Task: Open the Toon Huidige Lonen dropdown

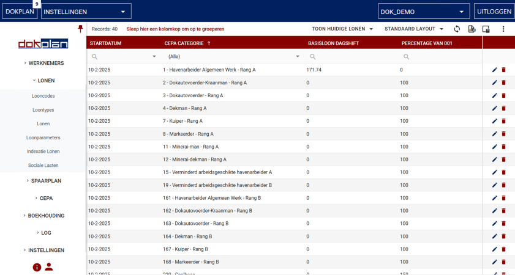Action: tap(343, 29)
